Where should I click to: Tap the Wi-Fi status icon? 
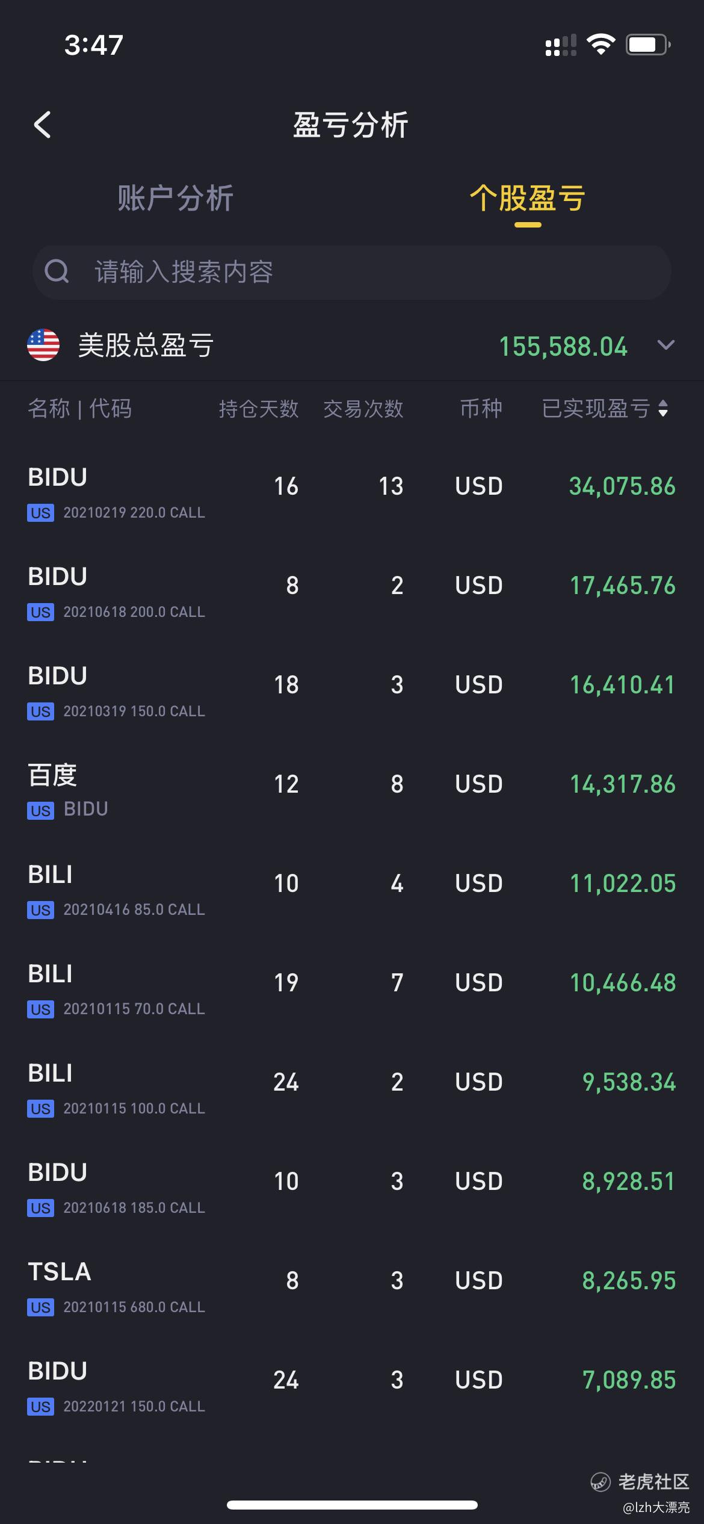[x=601, y=45]
